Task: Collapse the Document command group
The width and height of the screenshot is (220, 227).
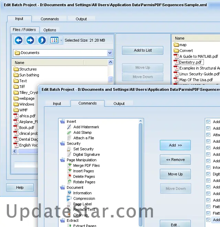Action: (63, 187)
